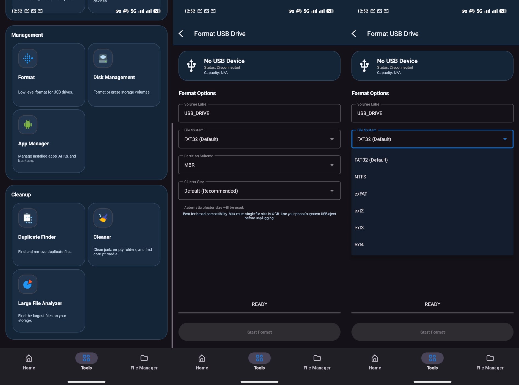Screen dimensions: 519x385
Task: Launch Cleaner using the broom icon
Action: pyautogui.click(x=103, y=218)
